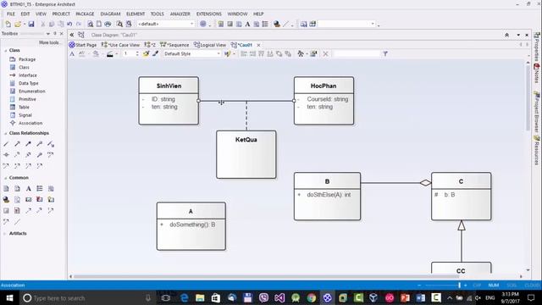Open the Project Browser side panel
This screenshot has height=305, width=542.
536,111
